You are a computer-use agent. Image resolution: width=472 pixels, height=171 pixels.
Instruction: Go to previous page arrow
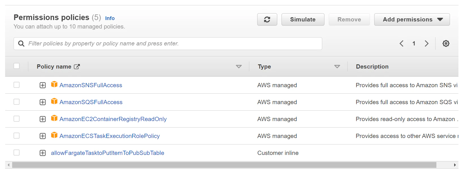[x=402, y=43]
